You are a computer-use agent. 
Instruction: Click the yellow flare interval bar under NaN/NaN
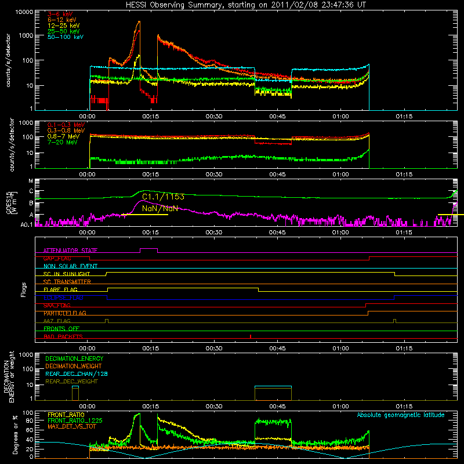(144, 215)
